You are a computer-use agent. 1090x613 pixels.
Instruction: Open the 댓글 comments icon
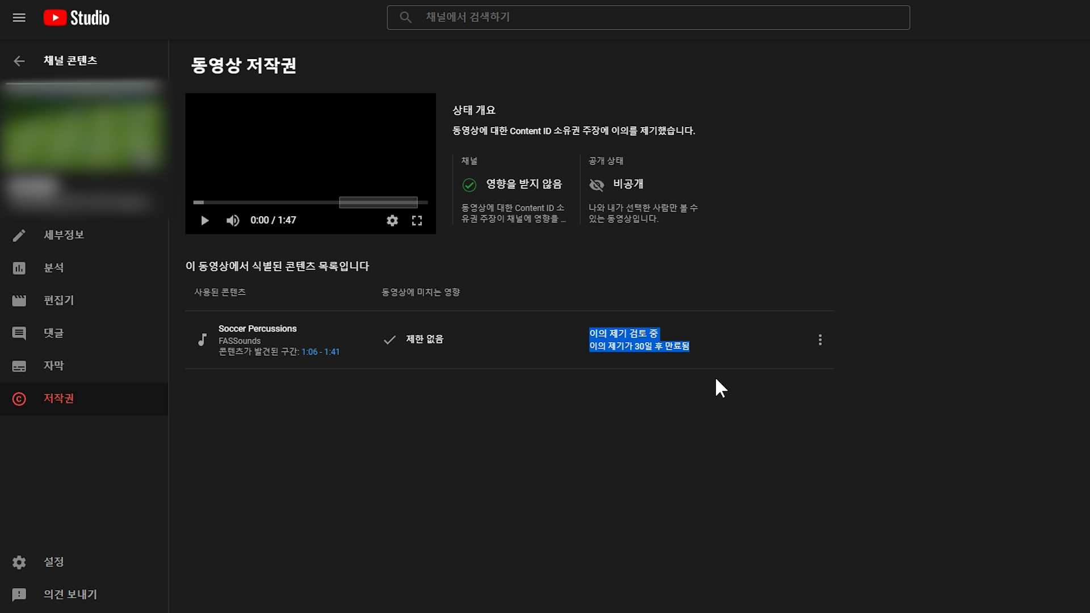point(19,333)
